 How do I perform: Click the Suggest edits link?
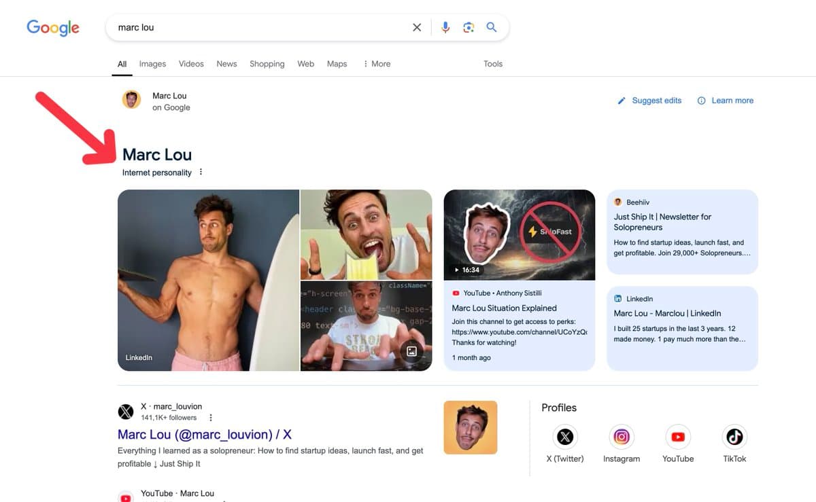pyautogui.click(x=657, y=101)
